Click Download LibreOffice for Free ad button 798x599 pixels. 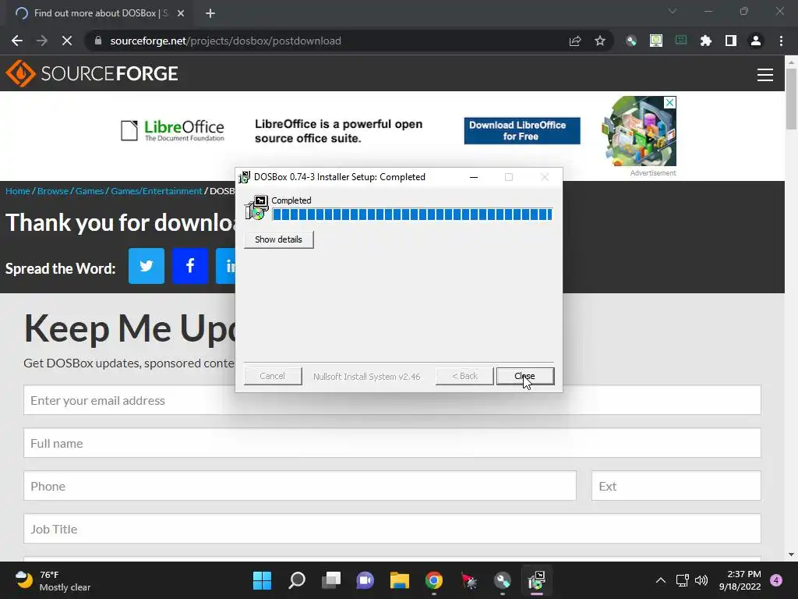click(x=521, y=131)
